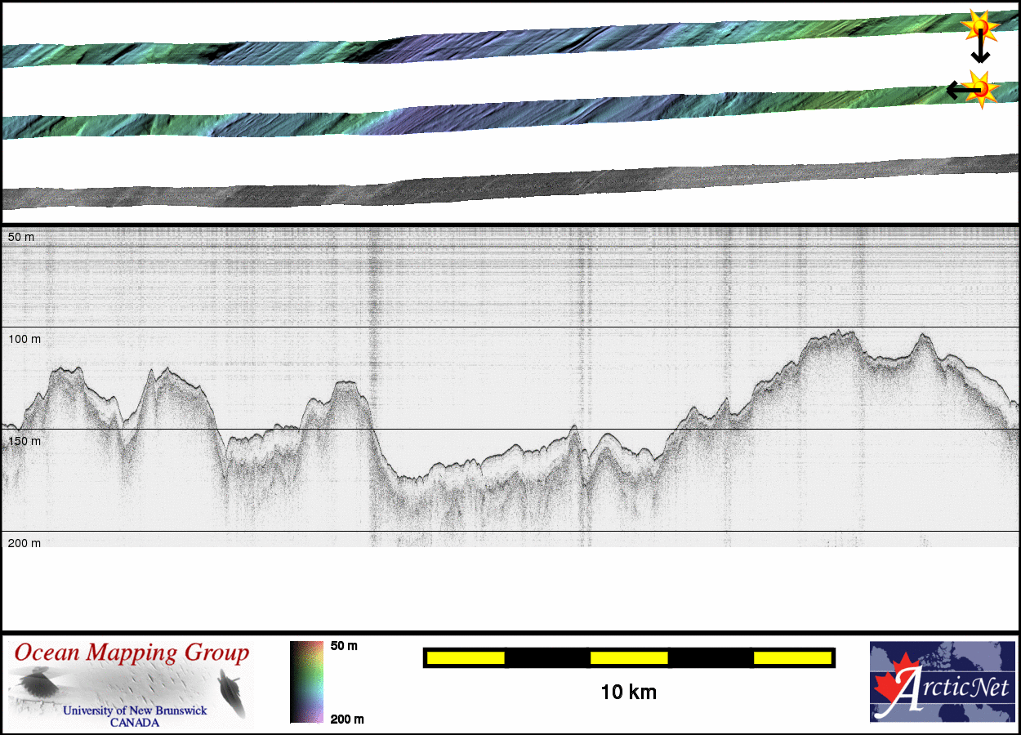Click the downward-pointing black arrowhead

(x=979, y=56)
